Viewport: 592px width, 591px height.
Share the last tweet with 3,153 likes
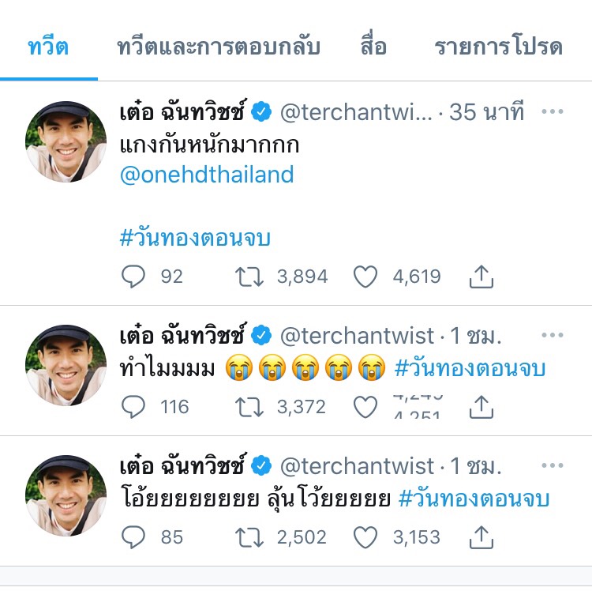481,537
